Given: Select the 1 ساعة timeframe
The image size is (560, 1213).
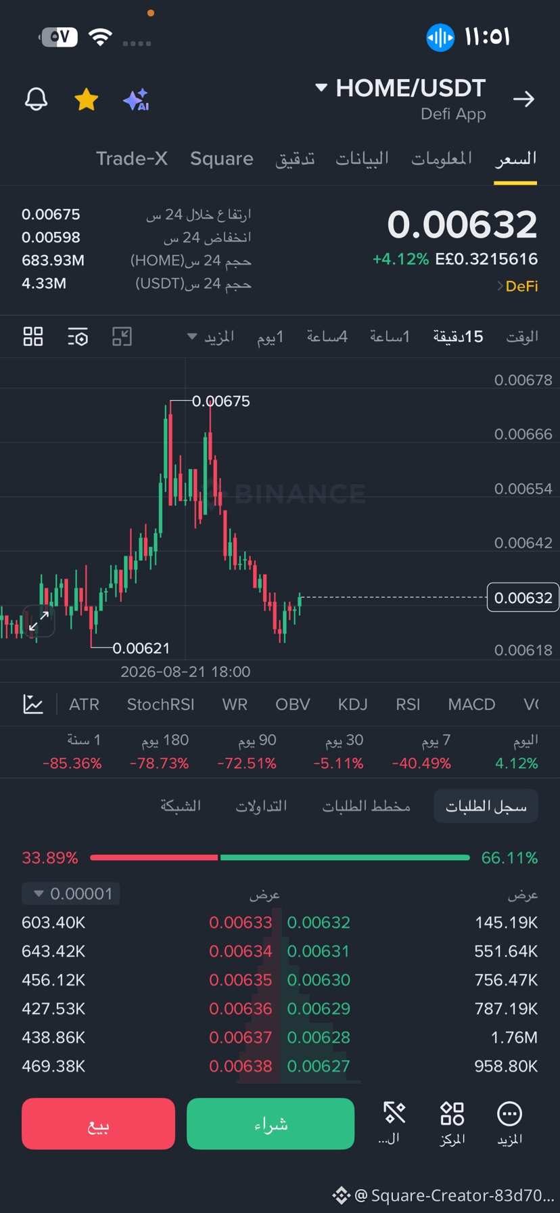Looking at the screenshot, I should 390,336.
